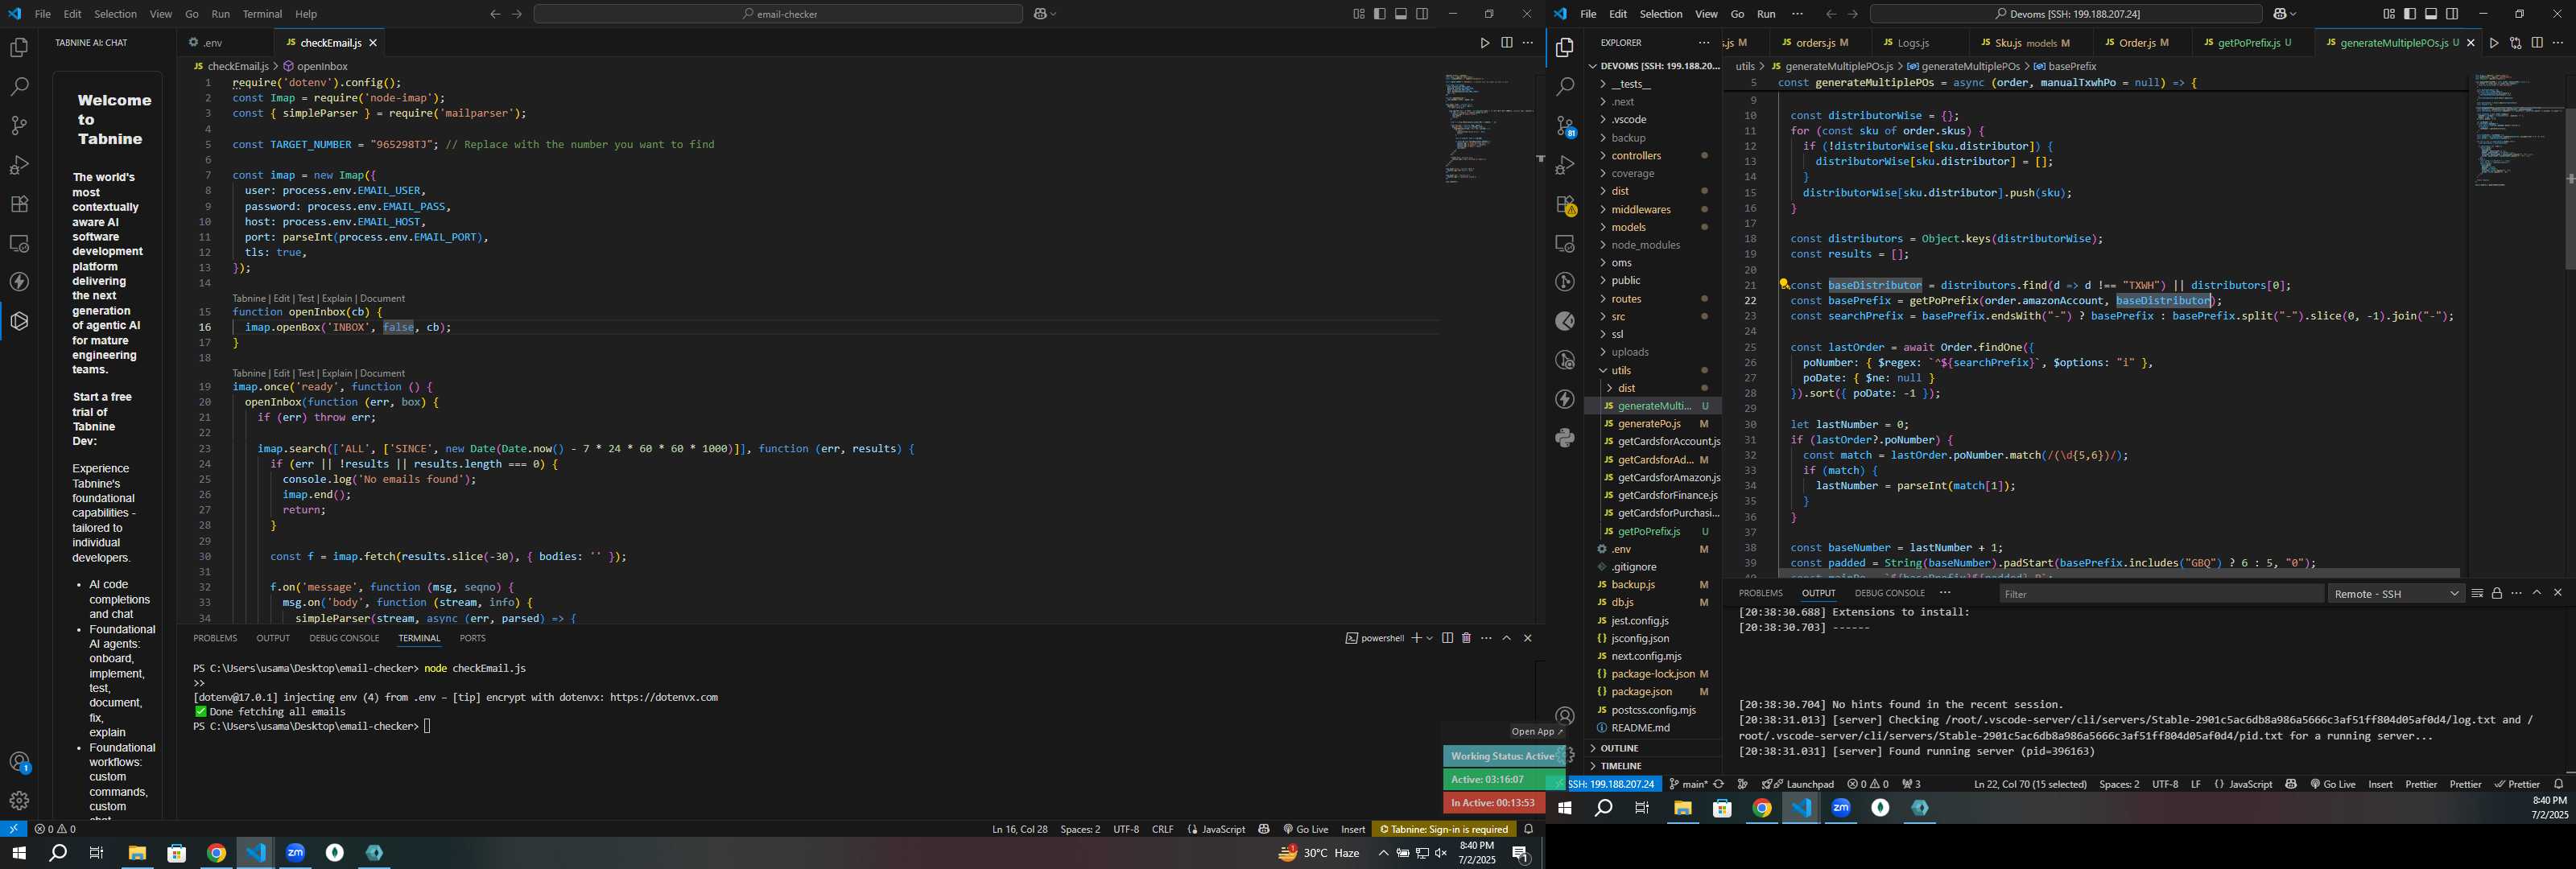Screen dimensions: 2576x869
Task: Split the checkEmail.js editor right
Action: tap(1506, 43)
